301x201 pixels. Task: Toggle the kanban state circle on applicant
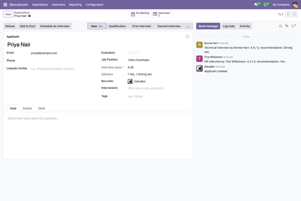coord(188,36)
